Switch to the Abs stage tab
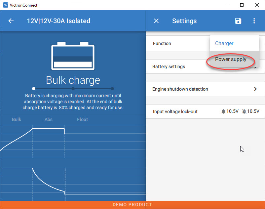Image resolution: width=265 pixels, height=209 pixels. click(48, 119)
